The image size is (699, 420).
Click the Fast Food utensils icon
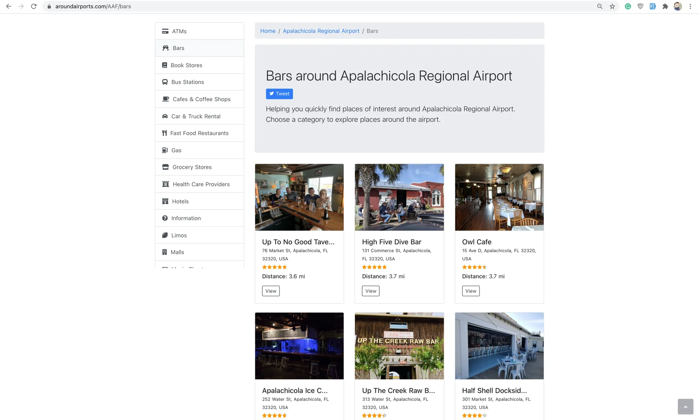tap(164, 133)
